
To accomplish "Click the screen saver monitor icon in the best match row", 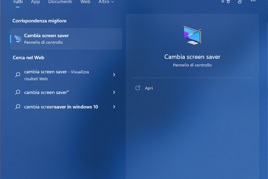I will point(18,39).
